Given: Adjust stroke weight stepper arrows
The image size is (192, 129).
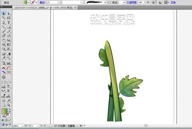Looking at the screenshot, I should (x=49, y=2).
